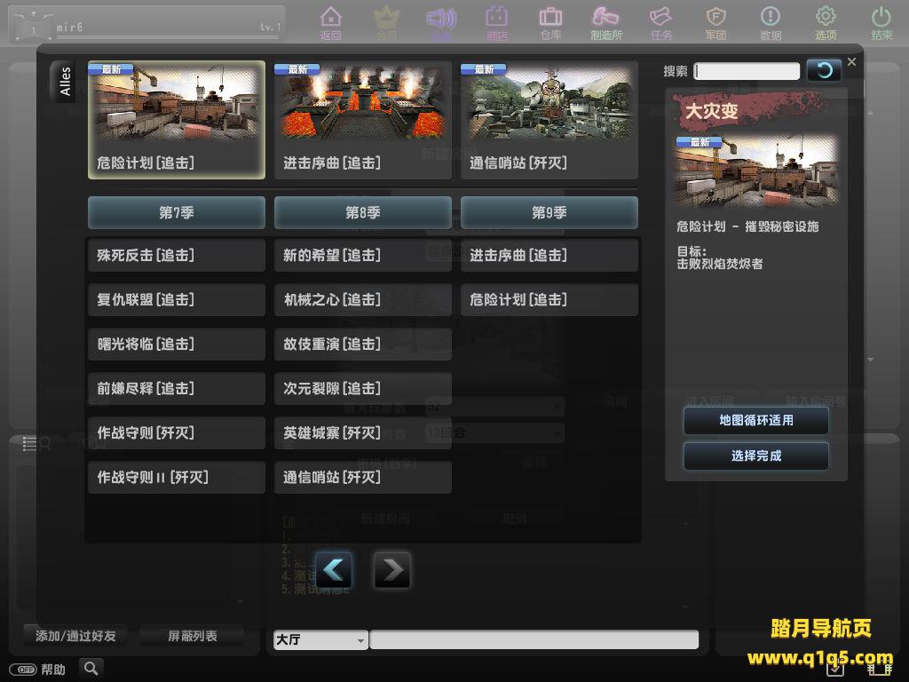Go to next map page arrow
Image resolution: width=909 pixels, height=682 pixels.
point(391,570)
